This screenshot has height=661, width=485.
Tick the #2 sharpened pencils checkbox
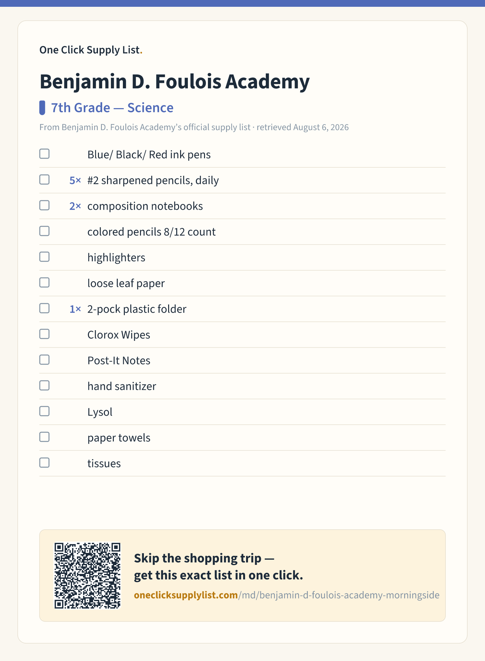[x=44, y=180]
